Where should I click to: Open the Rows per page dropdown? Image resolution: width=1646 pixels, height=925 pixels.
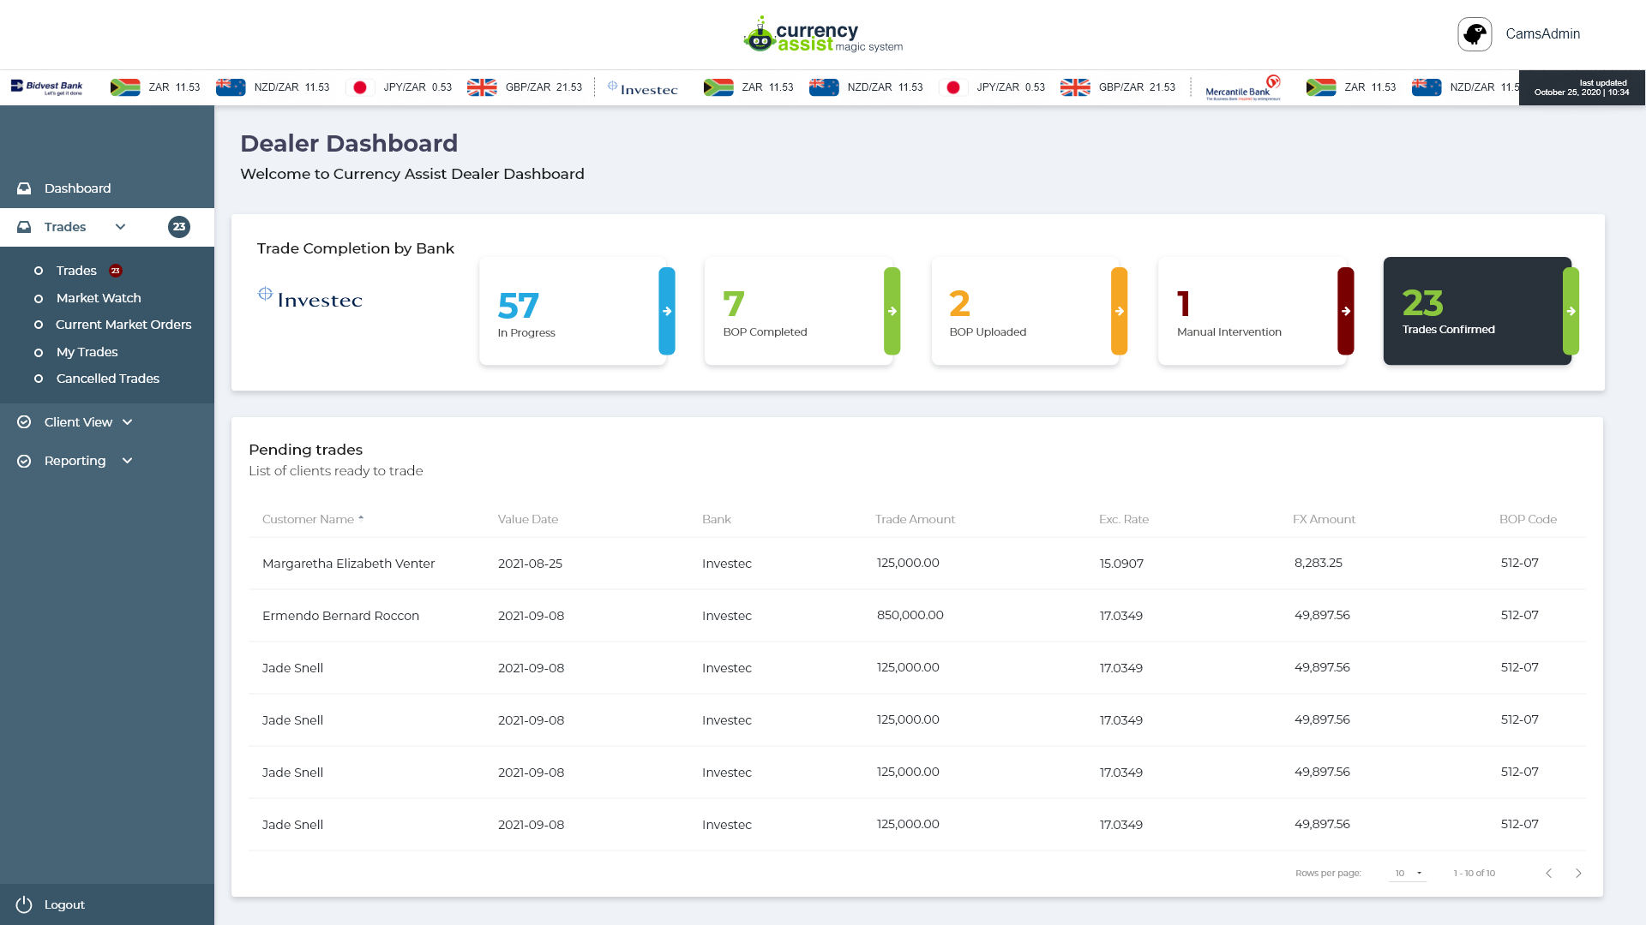(1408, 873)
